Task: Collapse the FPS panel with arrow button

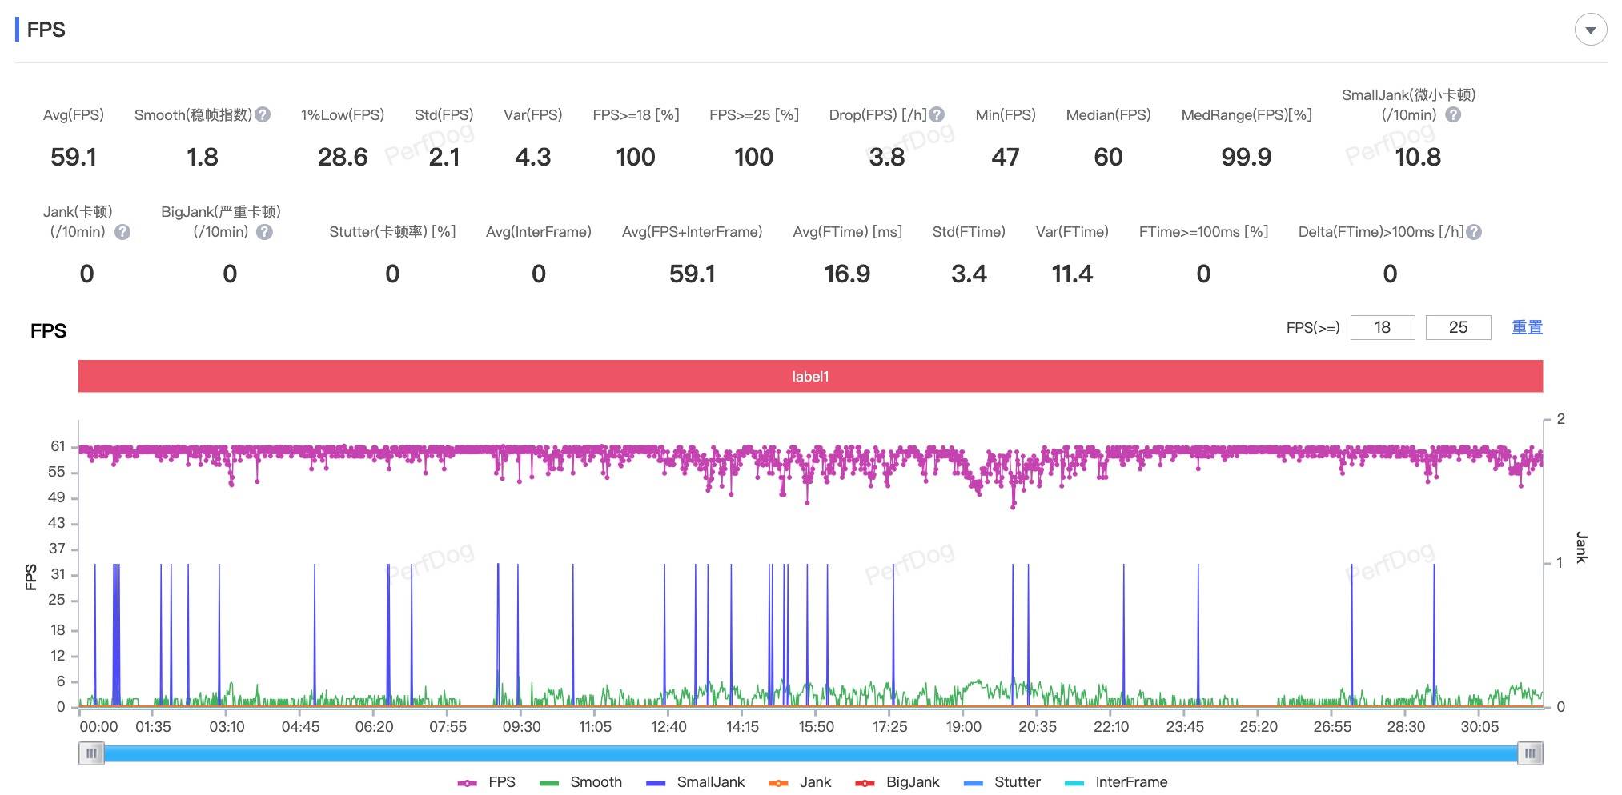Action: click(1590, 30)
